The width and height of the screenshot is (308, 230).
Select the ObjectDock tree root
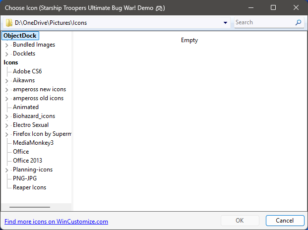coord(20,36)
